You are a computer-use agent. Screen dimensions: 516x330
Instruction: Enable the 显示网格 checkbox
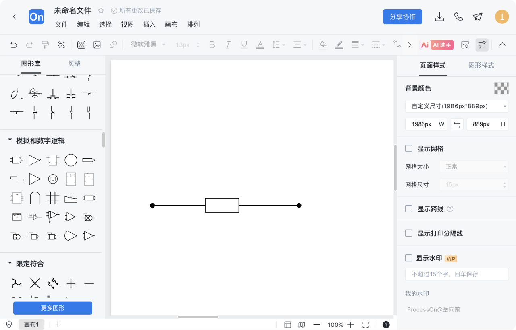pyautogui.click(x=409, y=148)
